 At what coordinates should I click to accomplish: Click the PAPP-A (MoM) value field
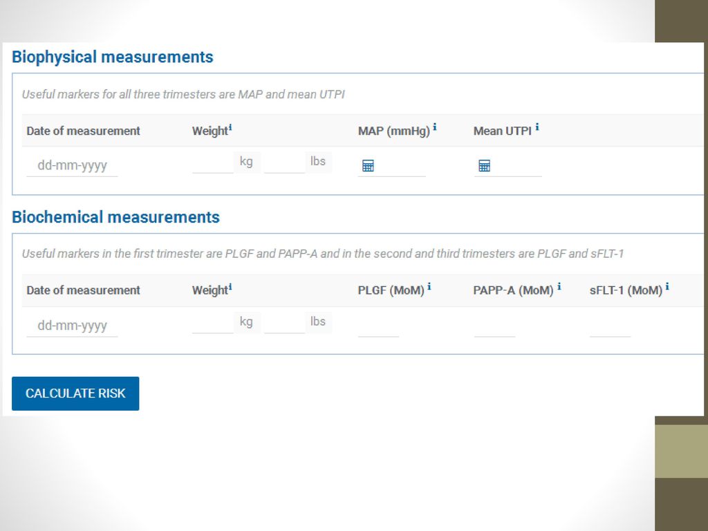(x=494, y=326)
